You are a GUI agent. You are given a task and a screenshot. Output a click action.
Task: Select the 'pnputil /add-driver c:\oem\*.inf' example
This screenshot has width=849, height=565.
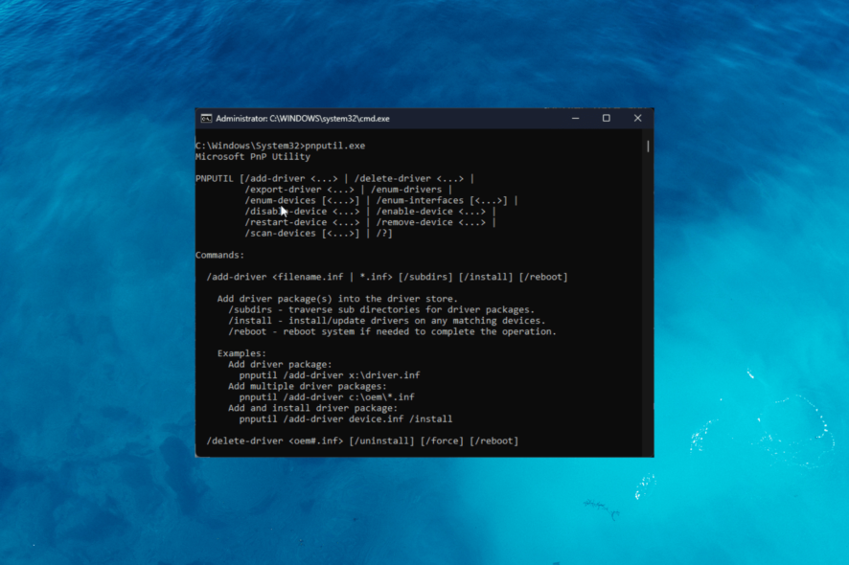click(x=328, y=396)
